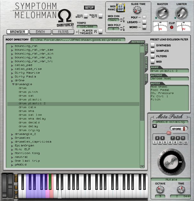
Task: Toggle the POLY mode switch
Action: [x=144, y=17]
